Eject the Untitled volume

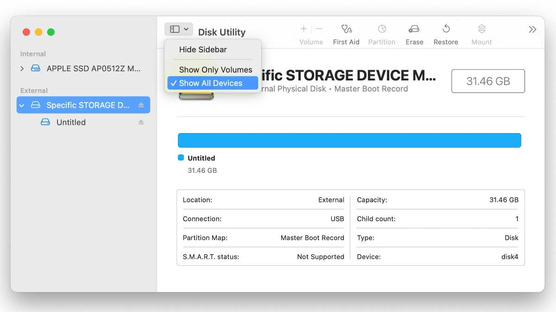click(142, 122)
